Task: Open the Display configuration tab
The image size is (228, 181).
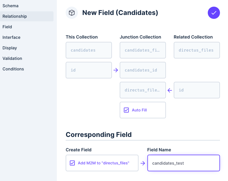Action: [x=10, y=48]
